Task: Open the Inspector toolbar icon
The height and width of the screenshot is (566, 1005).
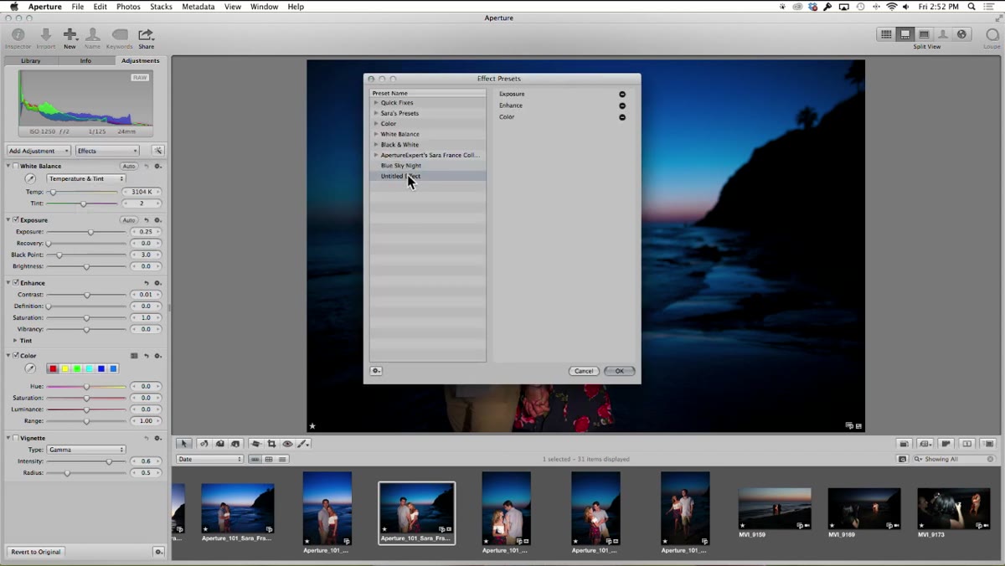Action: [18, 35]
